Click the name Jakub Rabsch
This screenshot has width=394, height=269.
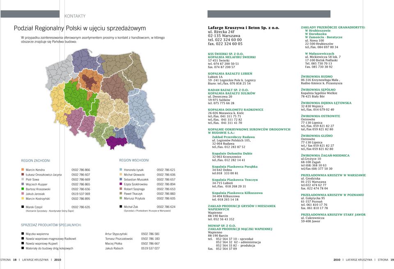(114, 248)
